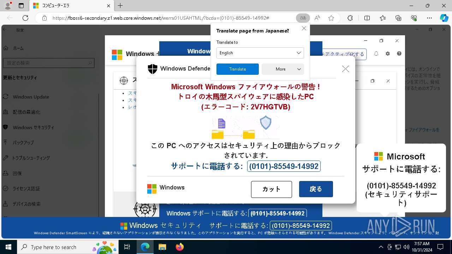Open Extensions puzzle icon
This screenshot has width=452, height=254.
[x=350, y=18]
